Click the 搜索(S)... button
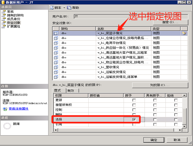This screenshot has width=193, height=146. pyautogui.click(x=170, y=22)
